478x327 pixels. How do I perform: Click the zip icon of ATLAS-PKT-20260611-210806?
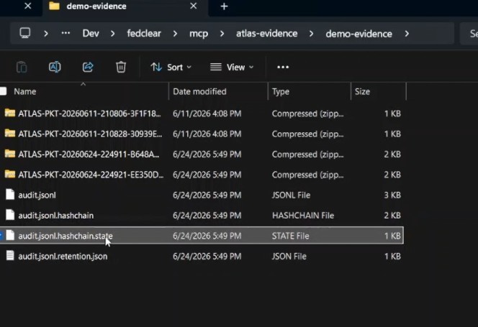click(x=10, y=113)
